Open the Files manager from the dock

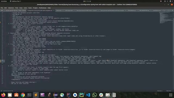coord(10,95)
